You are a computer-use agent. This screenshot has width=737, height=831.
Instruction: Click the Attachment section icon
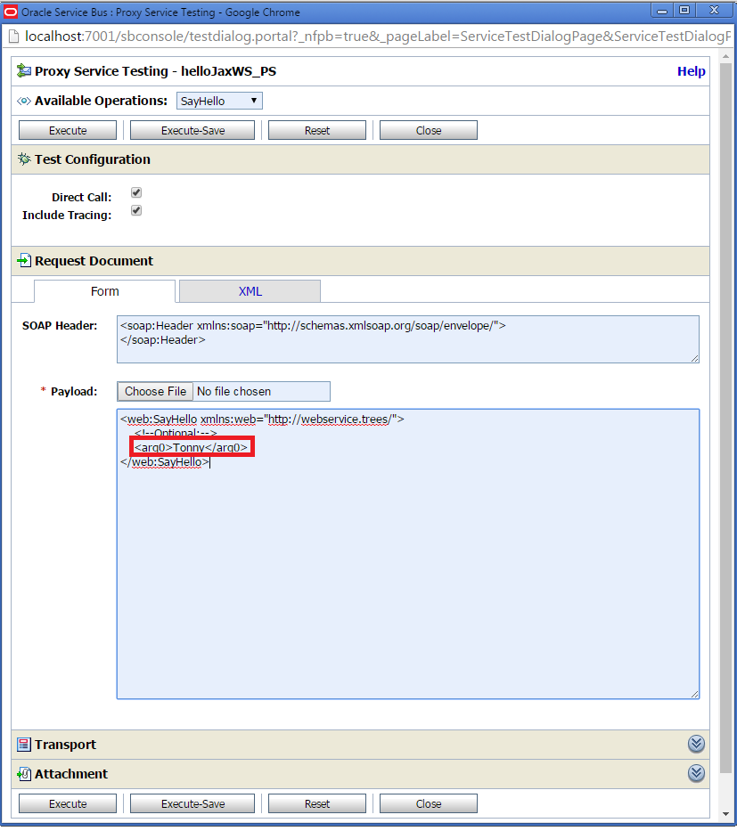pyautogui.click(x=24, y=774)
